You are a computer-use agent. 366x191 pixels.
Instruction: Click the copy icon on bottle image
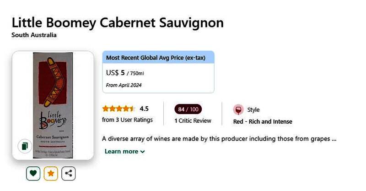[24, 146]
